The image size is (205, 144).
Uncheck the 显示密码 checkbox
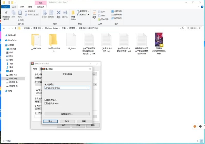point(46,100)
